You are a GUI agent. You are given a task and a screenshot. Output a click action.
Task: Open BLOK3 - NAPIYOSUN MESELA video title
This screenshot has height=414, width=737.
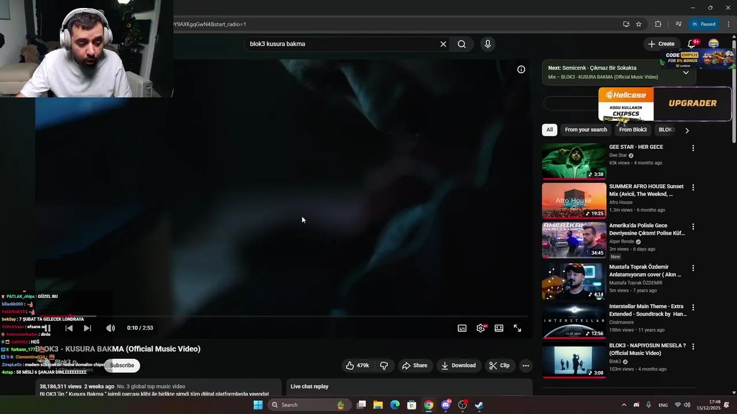[648, 350]
